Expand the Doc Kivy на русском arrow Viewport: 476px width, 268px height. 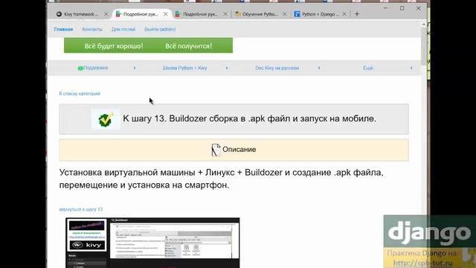point(319,68)
